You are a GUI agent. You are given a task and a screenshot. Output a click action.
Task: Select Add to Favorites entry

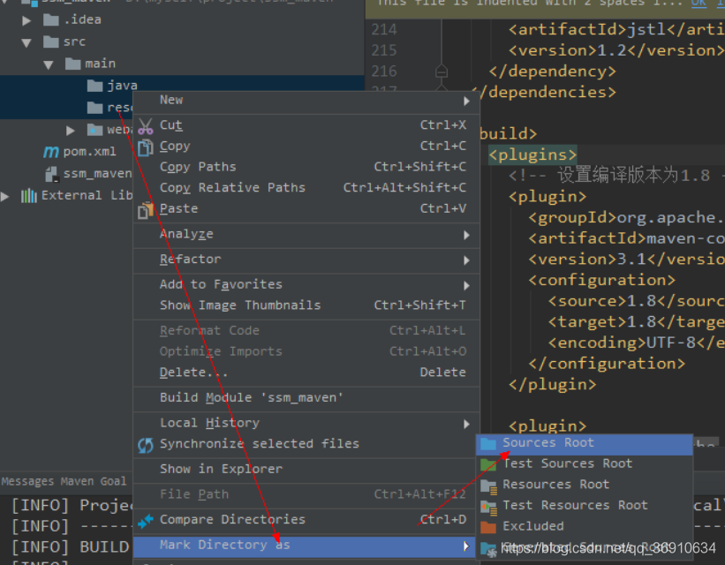(x=306, y=285)
